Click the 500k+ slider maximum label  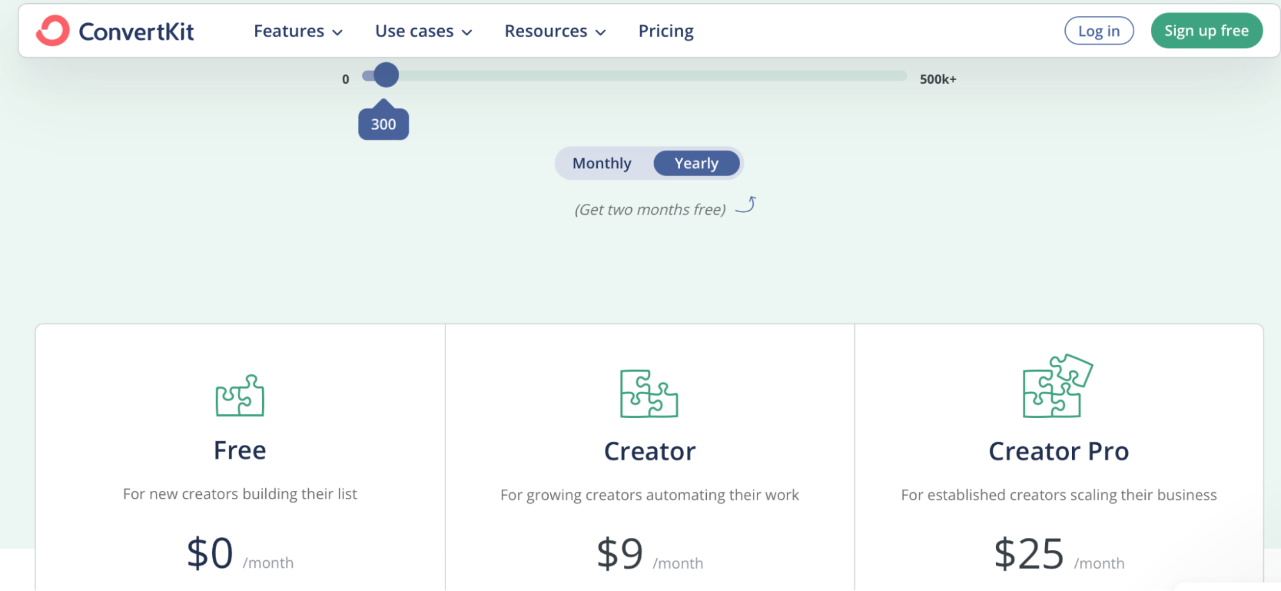click(938, 79)
